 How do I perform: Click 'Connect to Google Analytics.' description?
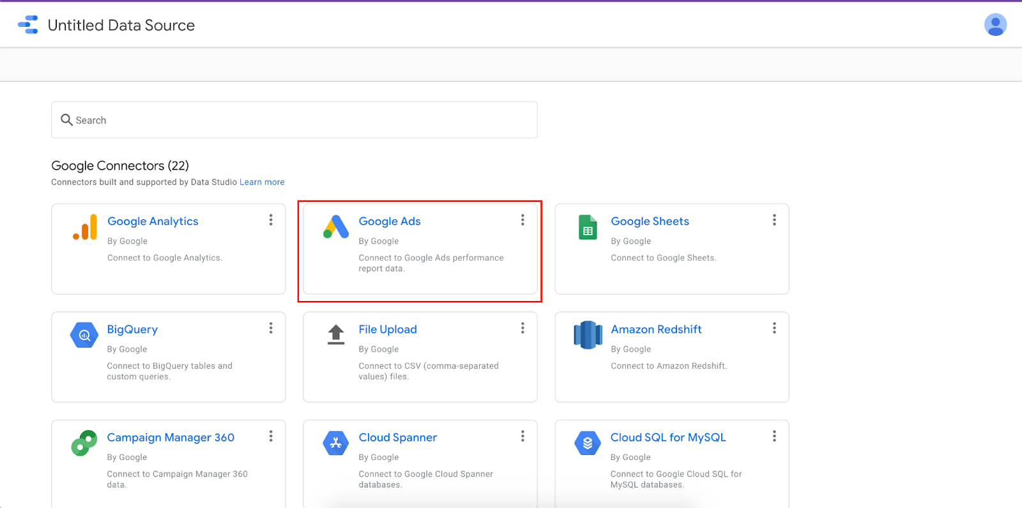[x=165, y=258]
